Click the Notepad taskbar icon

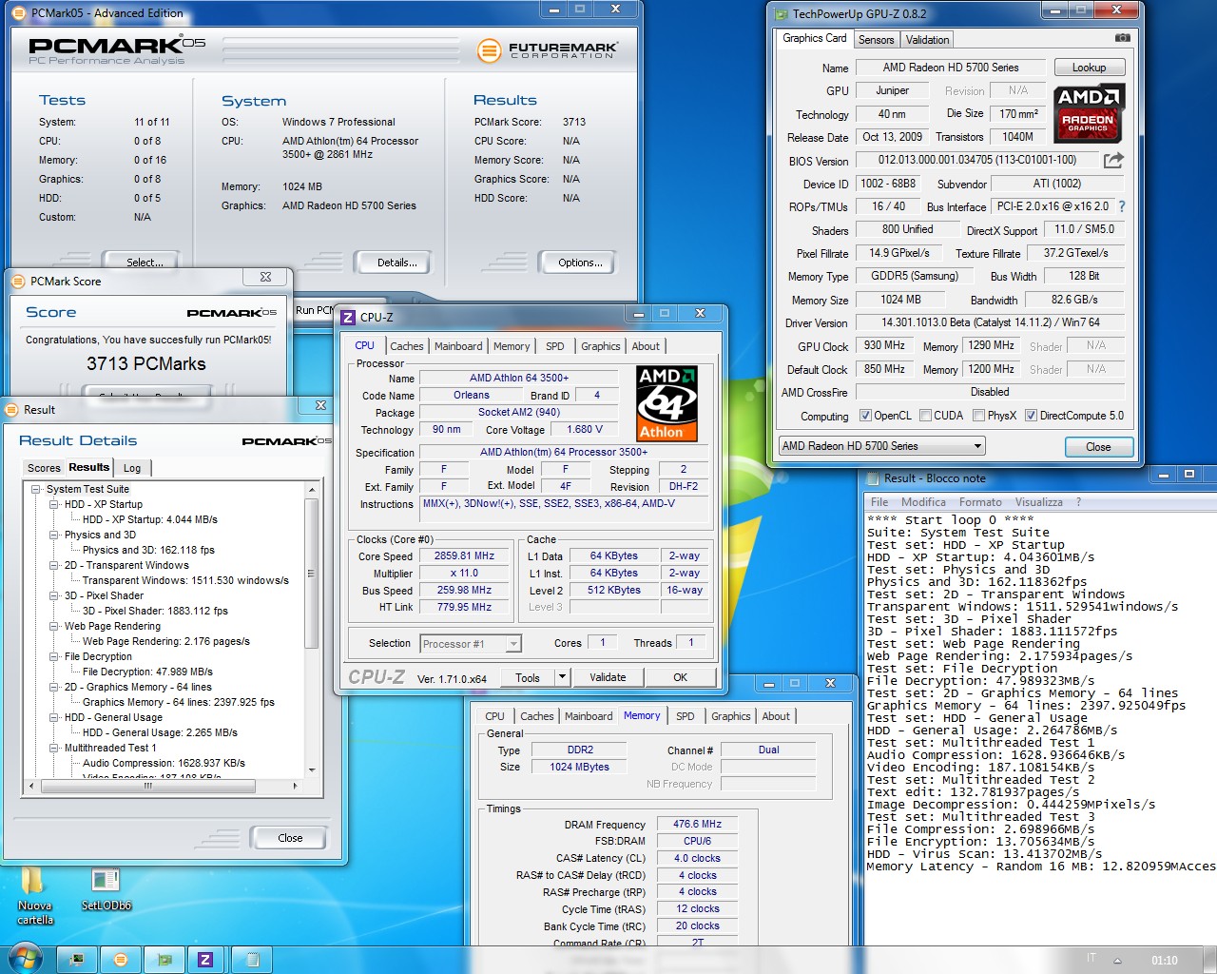click(253, 959)
